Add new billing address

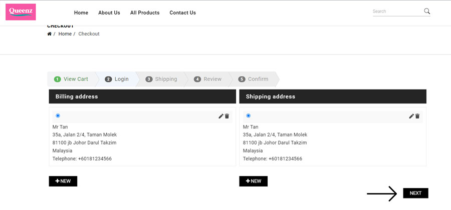coord(63,181)
